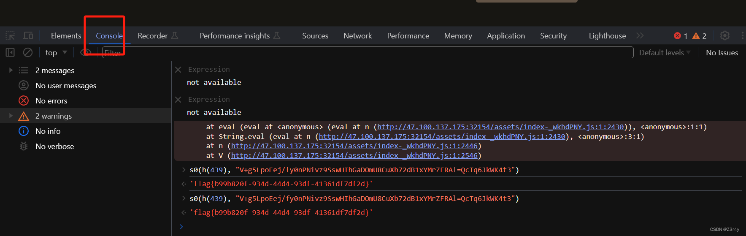Select the 2 warnings sidebar row
746x236 pixels.
tap(86, 116)
